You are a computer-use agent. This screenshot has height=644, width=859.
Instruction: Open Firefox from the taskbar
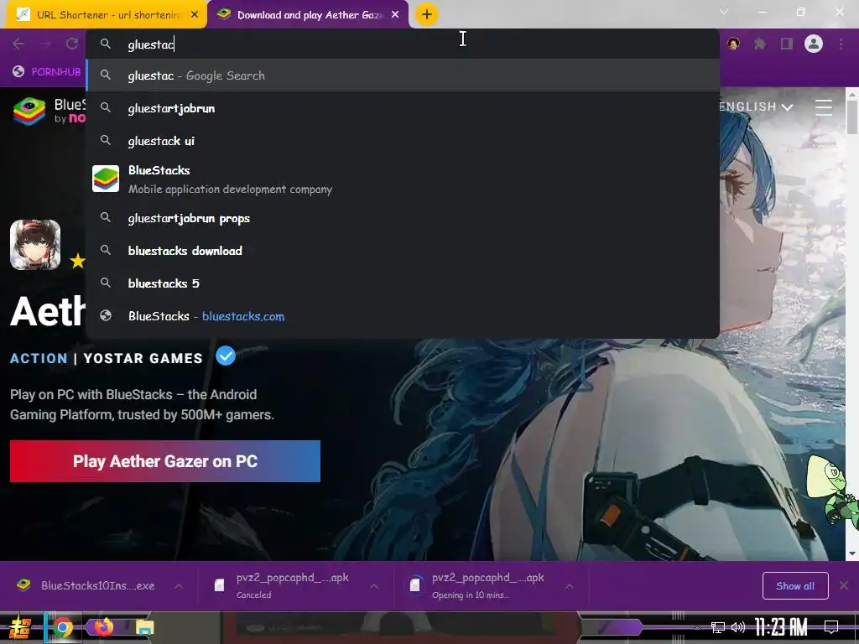(x=103, y=626)
